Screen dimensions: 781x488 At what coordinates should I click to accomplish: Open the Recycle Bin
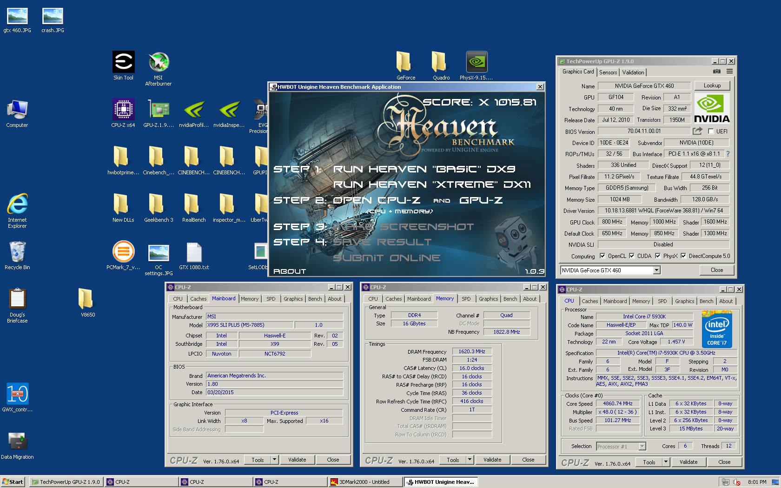coord(17,255)
